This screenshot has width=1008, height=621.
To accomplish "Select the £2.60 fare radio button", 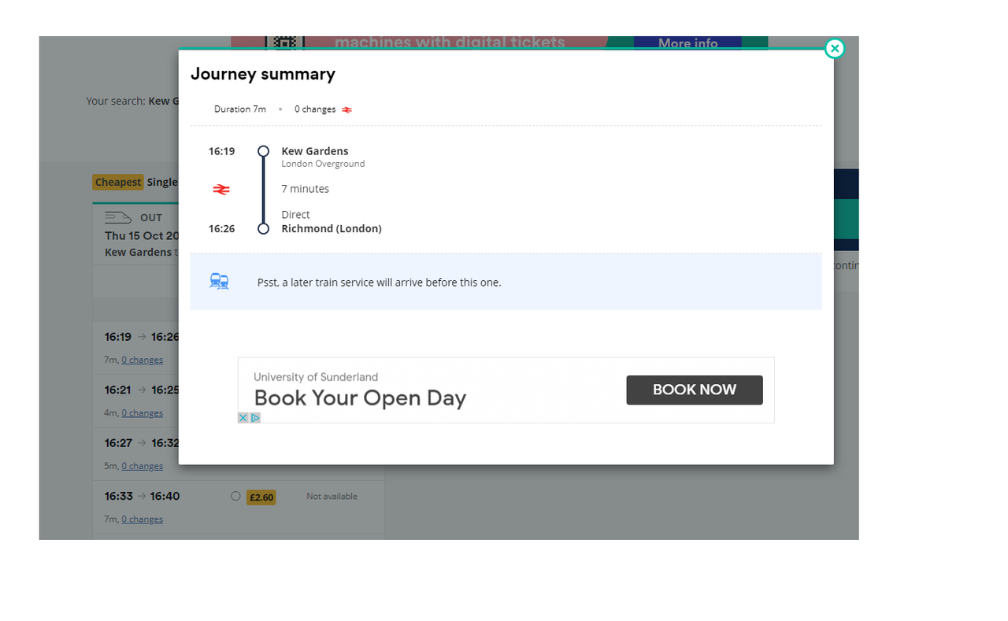I will (x=235, y=496).
